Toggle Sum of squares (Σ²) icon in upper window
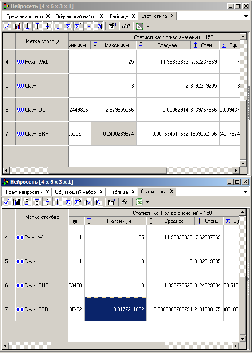This screenshot has width=252, height=353. point(78,26)
